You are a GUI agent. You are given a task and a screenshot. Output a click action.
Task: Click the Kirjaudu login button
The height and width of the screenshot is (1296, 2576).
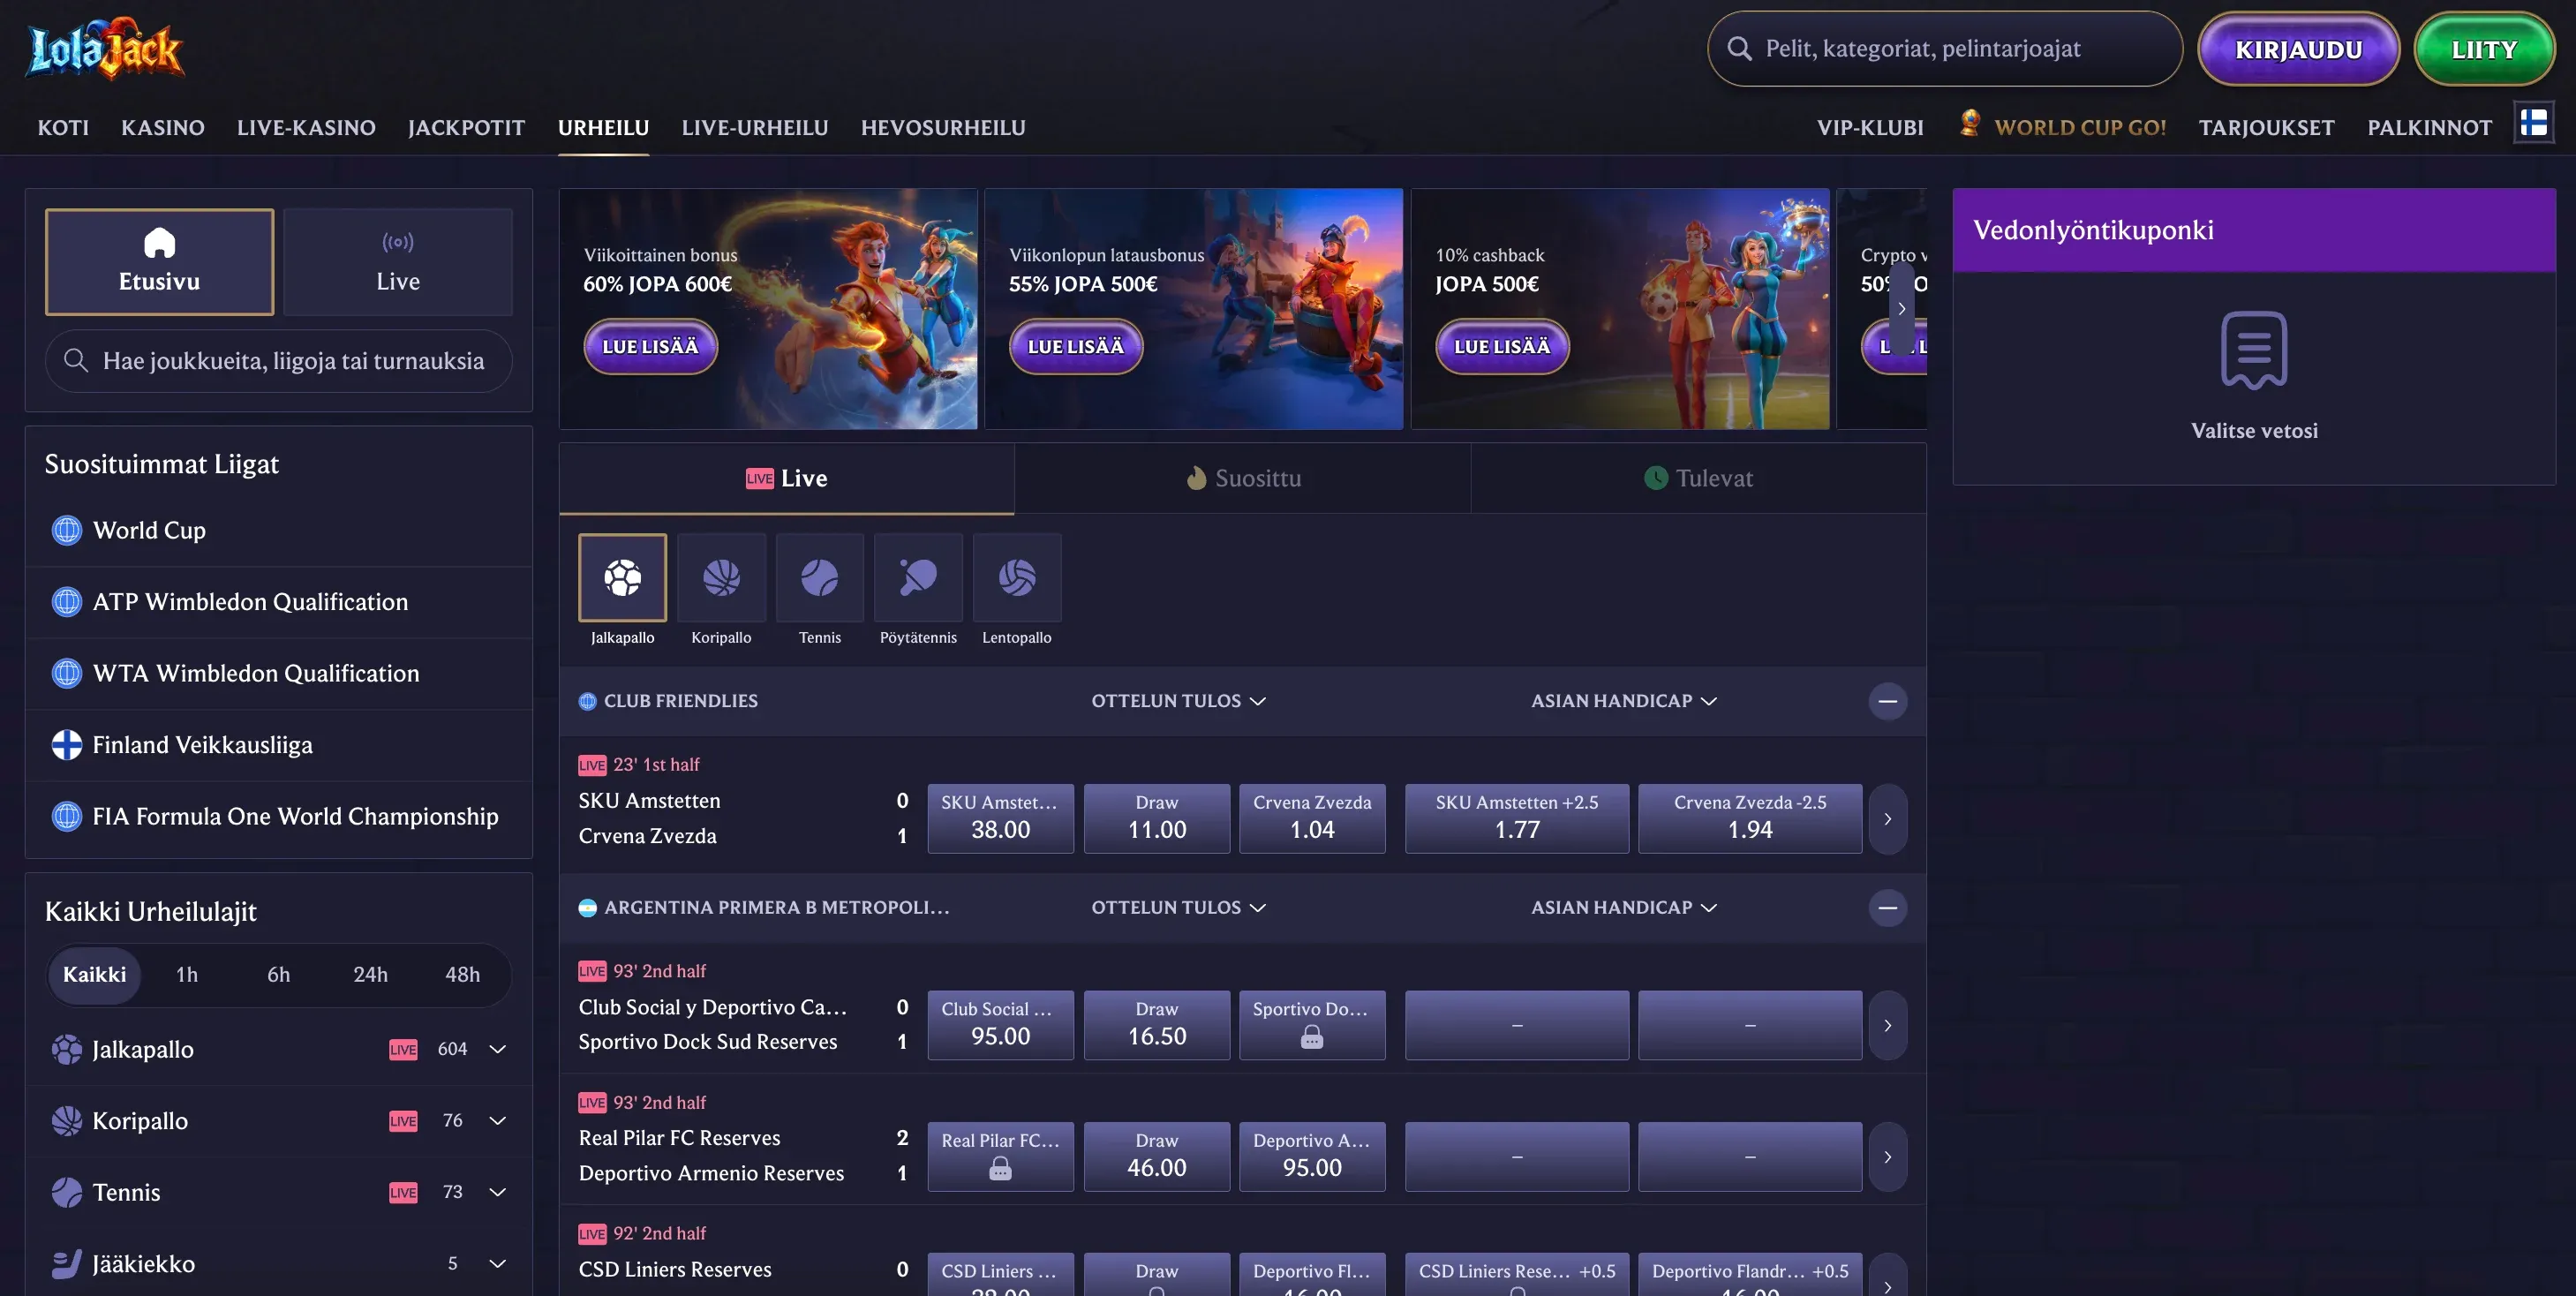pos(2298,49)
